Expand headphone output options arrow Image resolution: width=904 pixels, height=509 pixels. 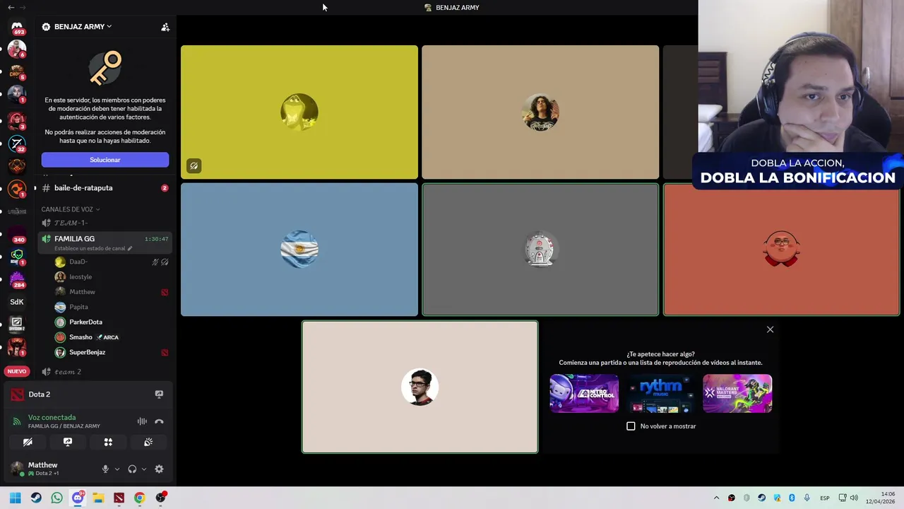[x=144, y=469]
